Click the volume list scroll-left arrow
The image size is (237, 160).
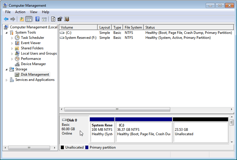coord(62,109)
